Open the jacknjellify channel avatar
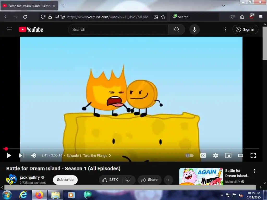The width and height of the screenshot is (267, 200). click(11, 180)
